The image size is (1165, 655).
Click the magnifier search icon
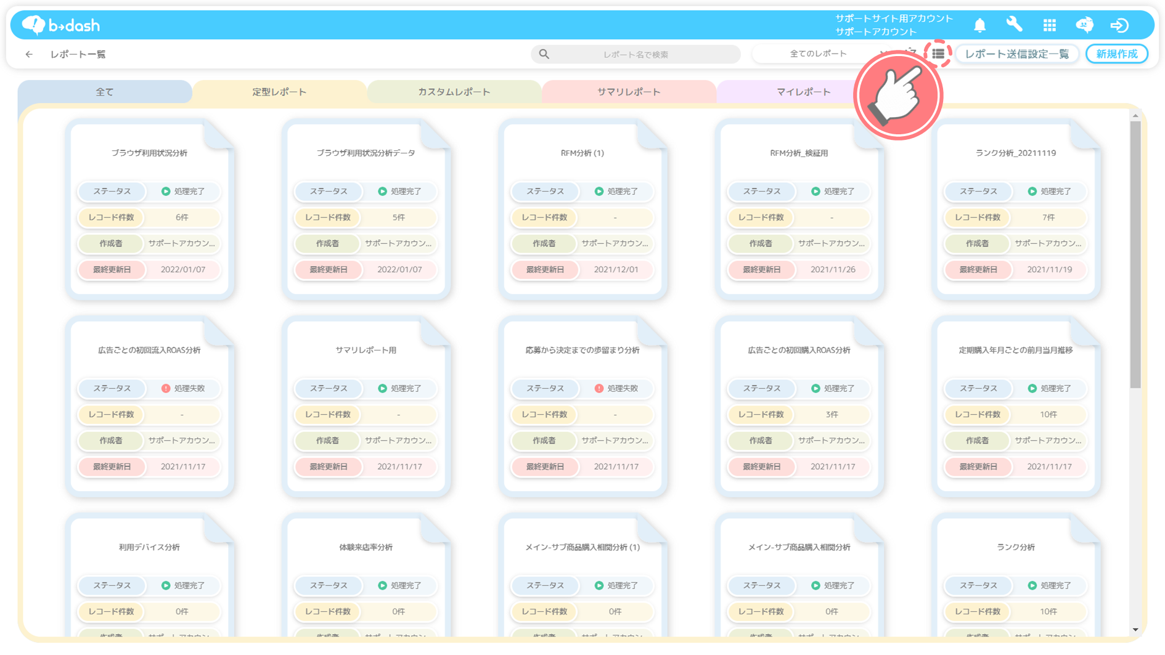tap(544, 54)
